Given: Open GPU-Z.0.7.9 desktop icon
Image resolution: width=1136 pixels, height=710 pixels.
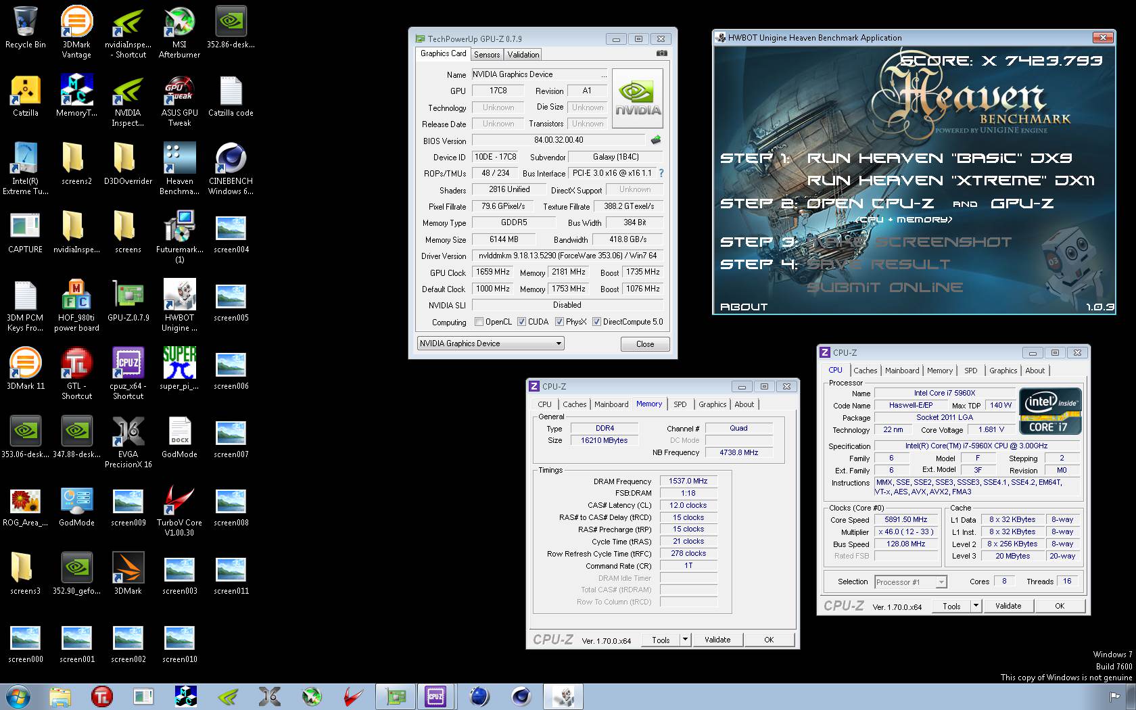Looking at the screenshot, I should (x=128, y=300).
